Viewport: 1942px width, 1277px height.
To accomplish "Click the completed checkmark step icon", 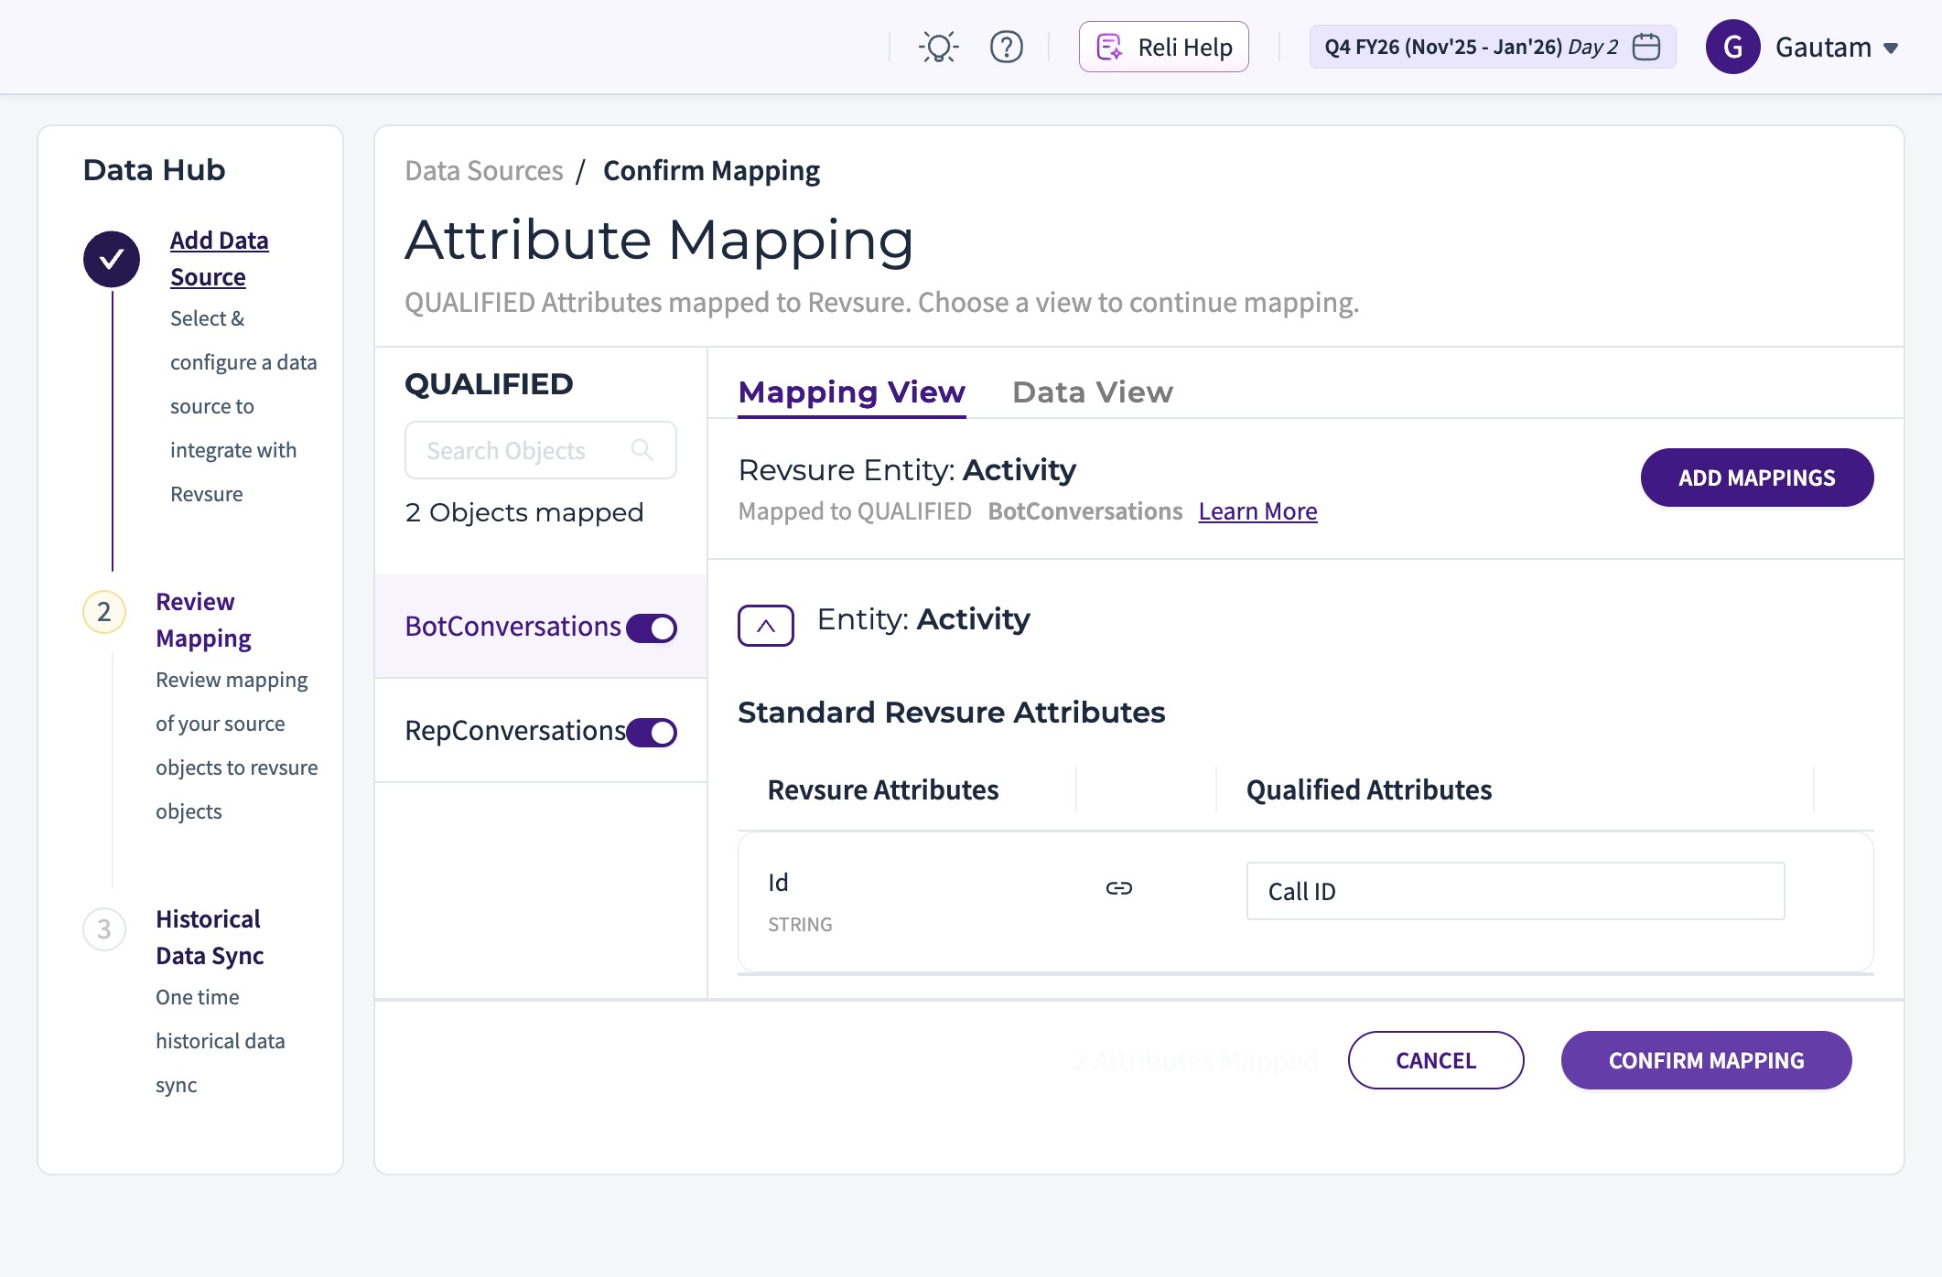I will pyautogui.click(x=112, y=259).
